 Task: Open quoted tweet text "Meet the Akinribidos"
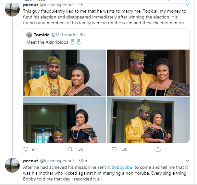click(47, 42)
